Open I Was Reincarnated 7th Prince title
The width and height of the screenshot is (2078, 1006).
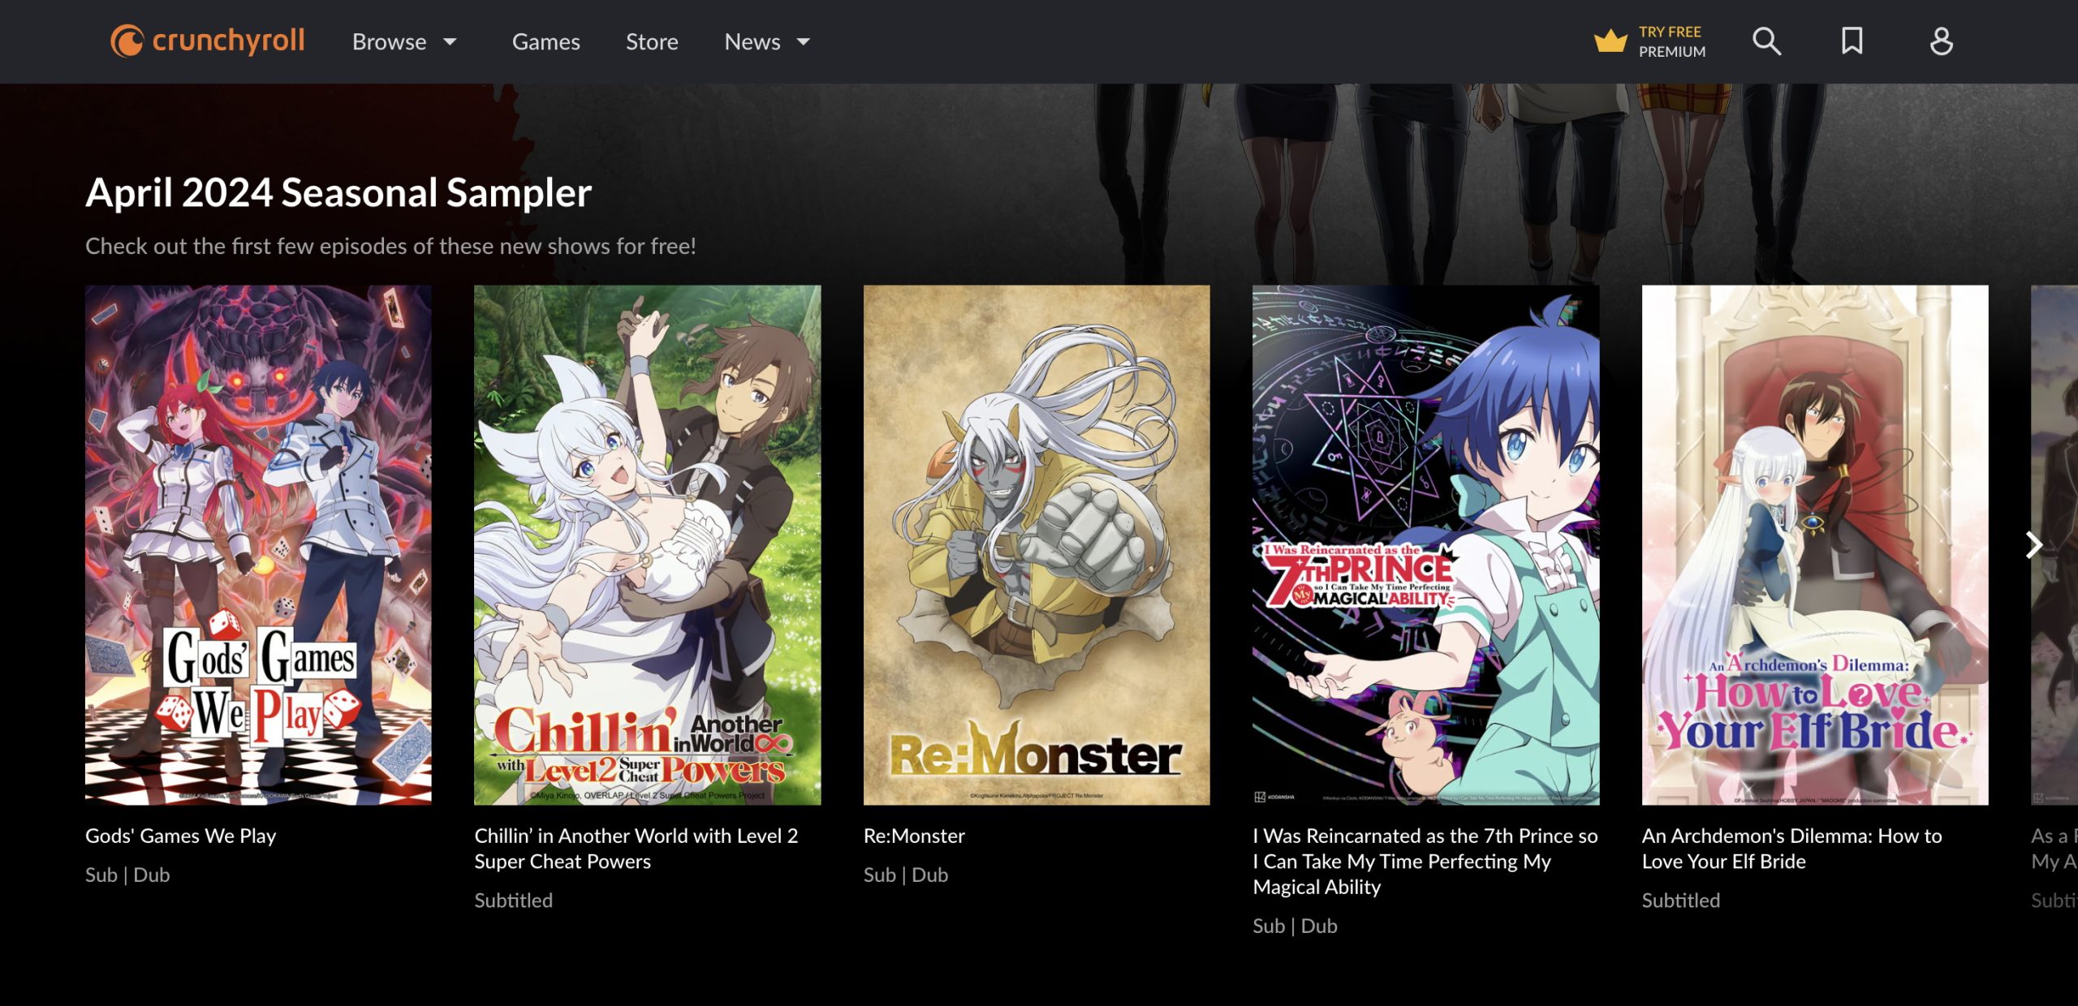tap(1425, 861)
